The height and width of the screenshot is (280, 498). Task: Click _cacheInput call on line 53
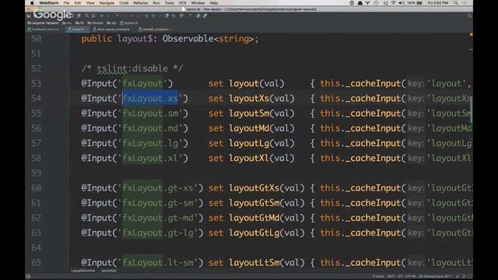coord(373,83)
